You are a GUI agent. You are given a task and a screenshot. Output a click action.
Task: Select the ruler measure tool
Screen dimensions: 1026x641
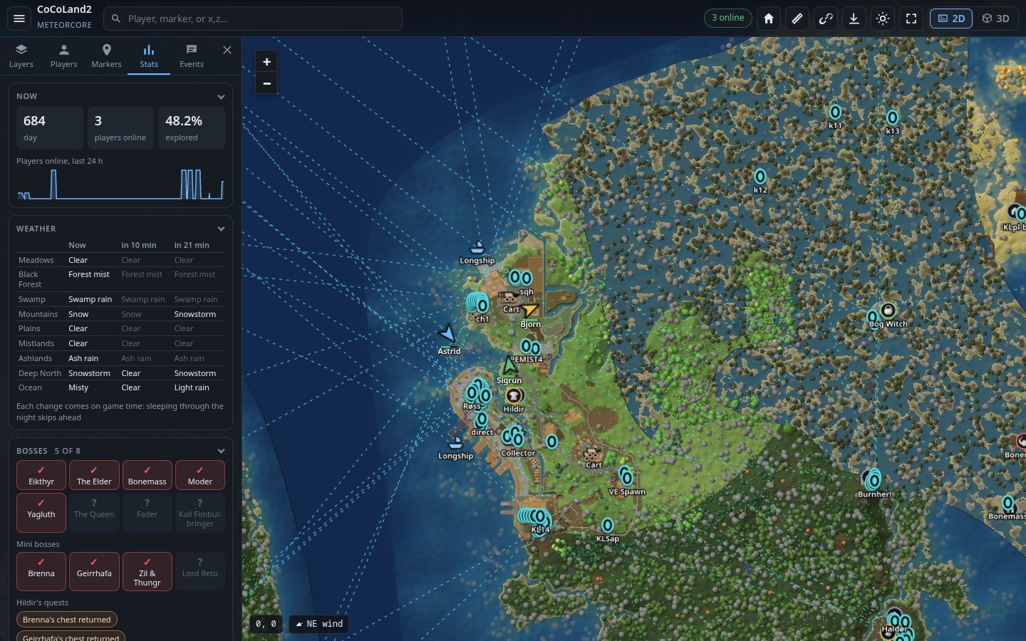tap(797, 19)
